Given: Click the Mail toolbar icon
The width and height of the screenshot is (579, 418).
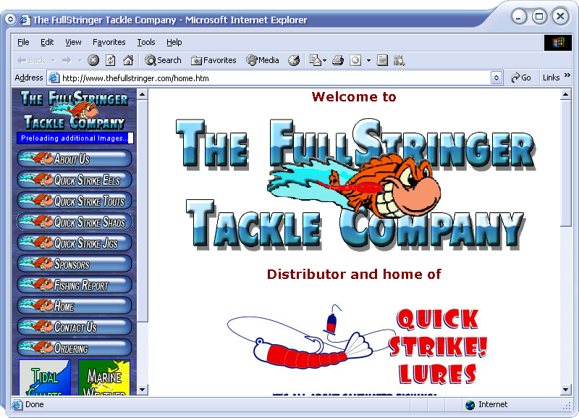Looking at the screenshot, I should (x=315, y=60).
